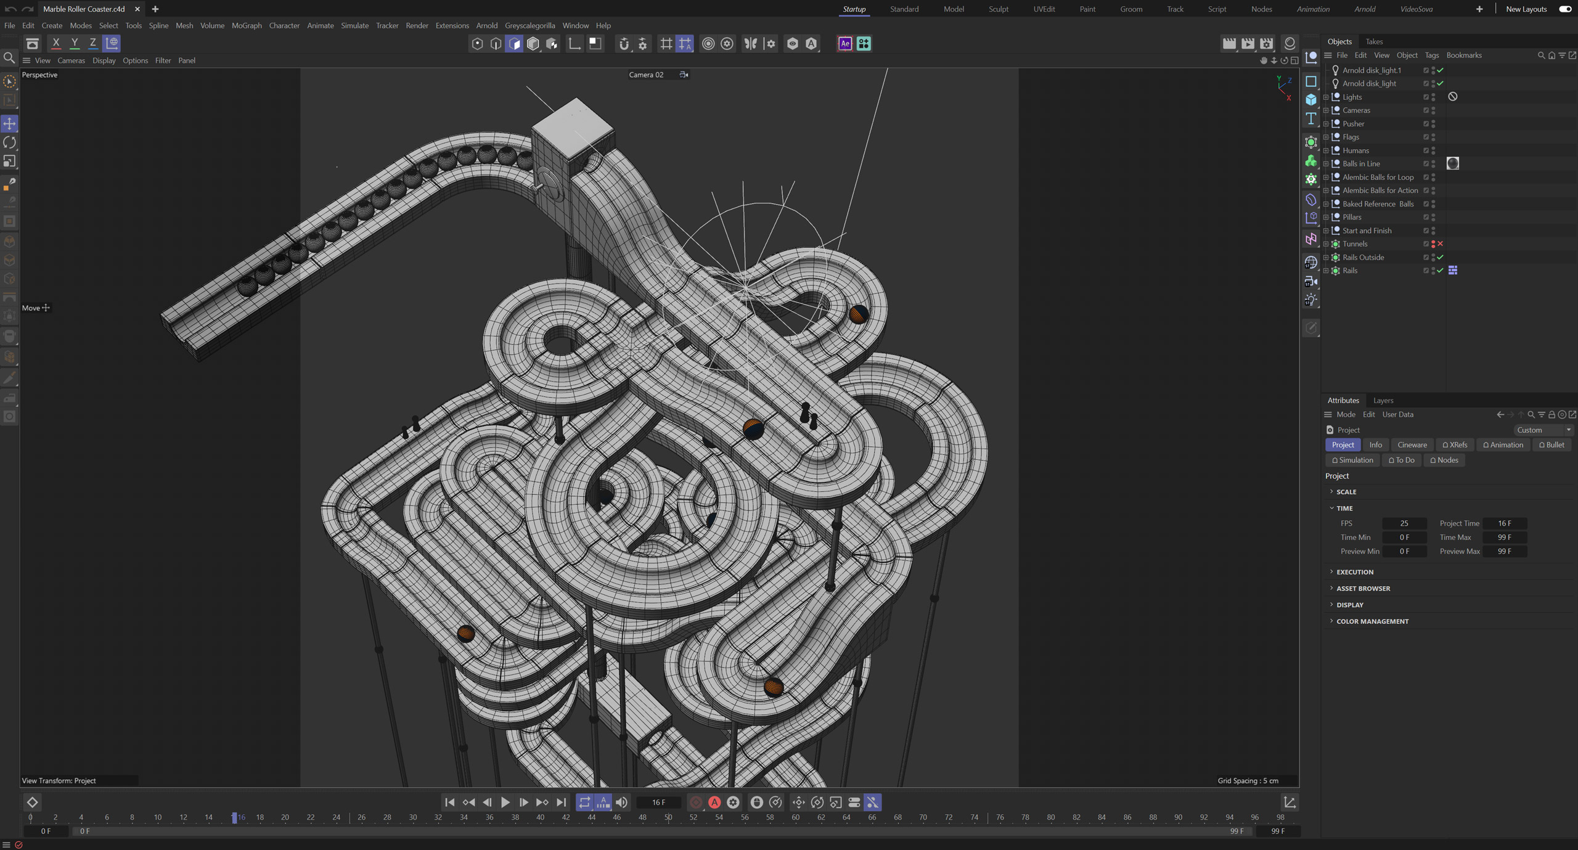Expand the Lights group in Objects

click(1326, 97)
